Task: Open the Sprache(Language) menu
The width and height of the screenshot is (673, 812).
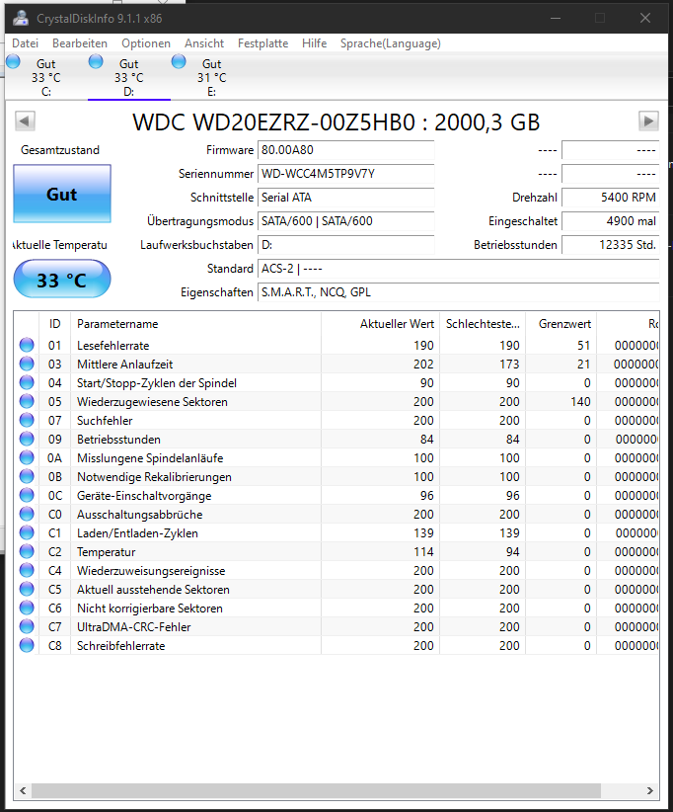Action: point(391,43)
